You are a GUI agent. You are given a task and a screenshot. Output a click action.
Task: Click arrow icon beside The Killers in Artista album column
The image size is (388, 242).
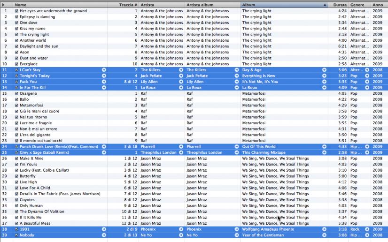pos(237,70)
